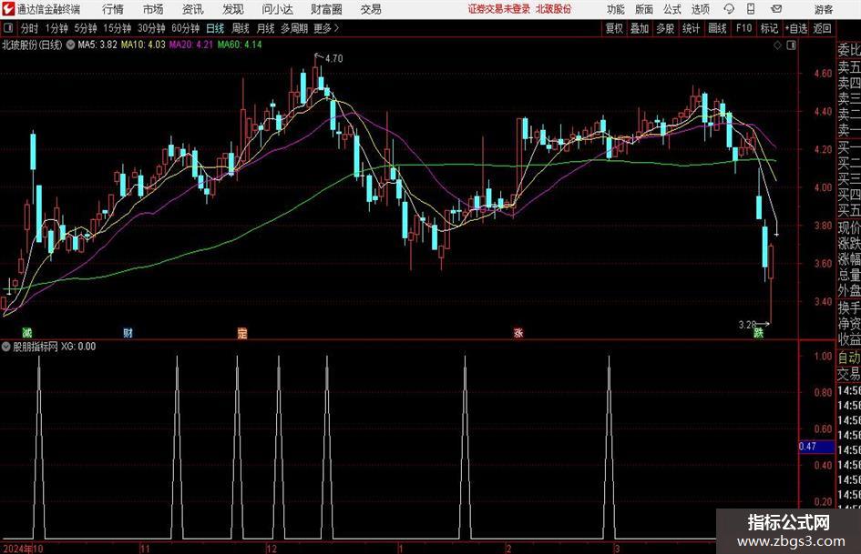Toggle the left panel icon beside 分时

pyautogui.click(x=7, y=28)
